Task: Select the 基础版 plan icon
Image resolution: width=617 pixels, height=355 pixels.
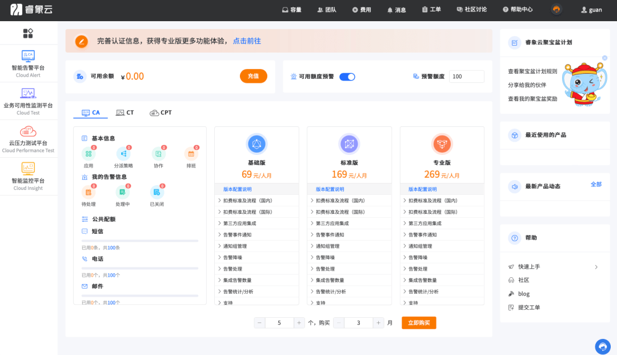Action: coord(257,144)
